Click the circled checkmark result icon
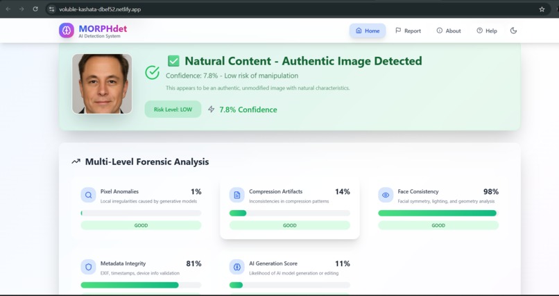Screen dimensions: 559x296 click(x=152, y=72)
